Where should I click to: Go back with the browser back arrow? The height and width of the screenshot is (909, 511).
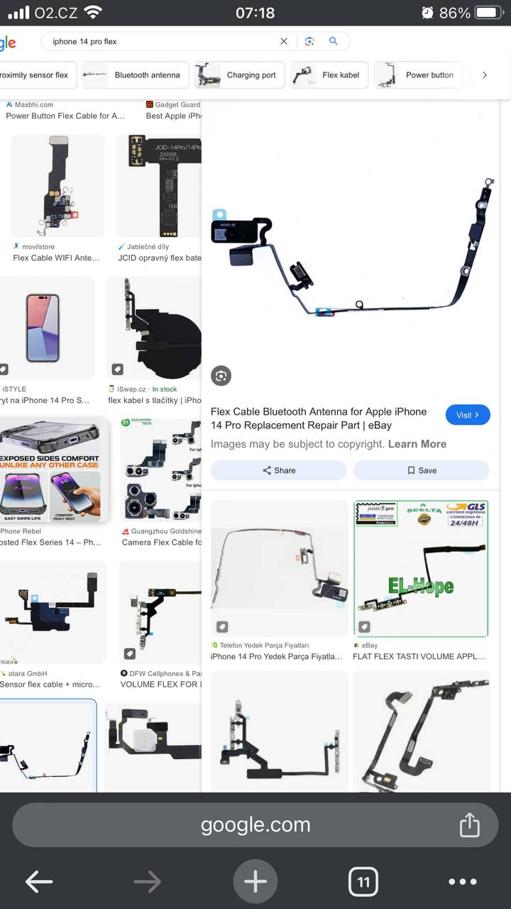pos(39,882)
